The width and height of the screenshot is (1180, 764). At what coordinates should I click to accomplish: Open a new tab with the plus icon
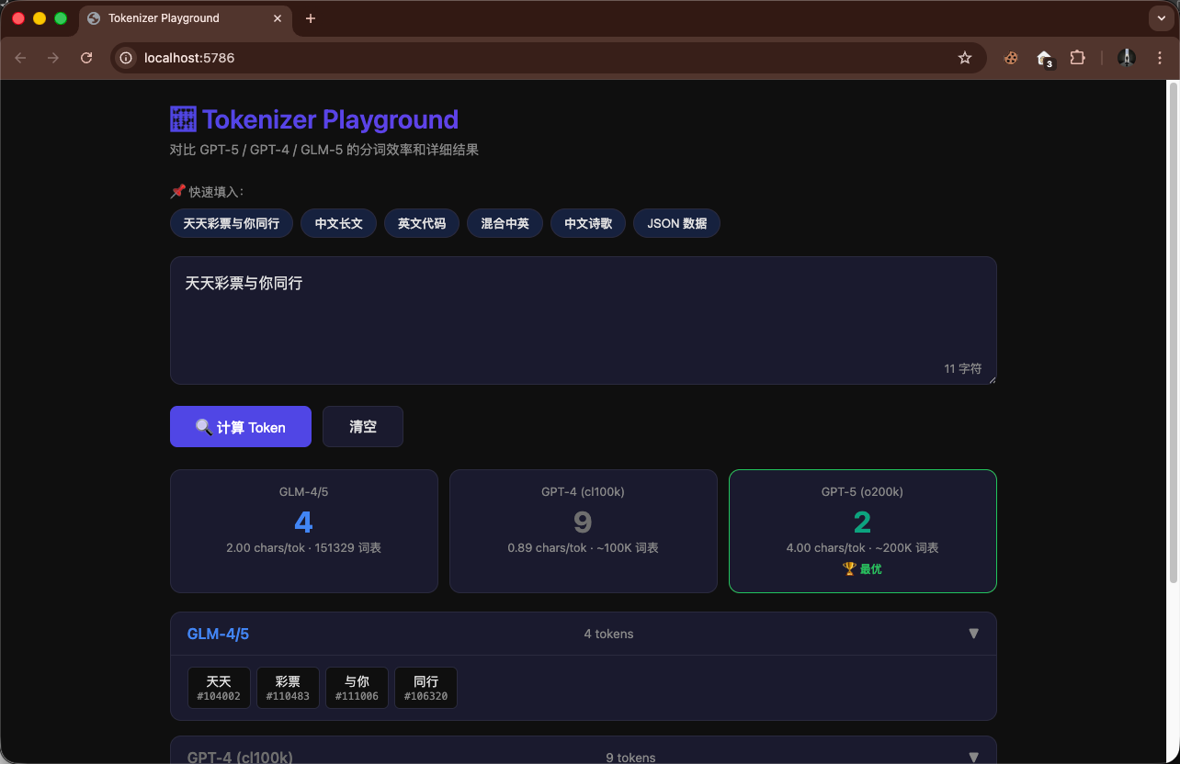(311, 18)
